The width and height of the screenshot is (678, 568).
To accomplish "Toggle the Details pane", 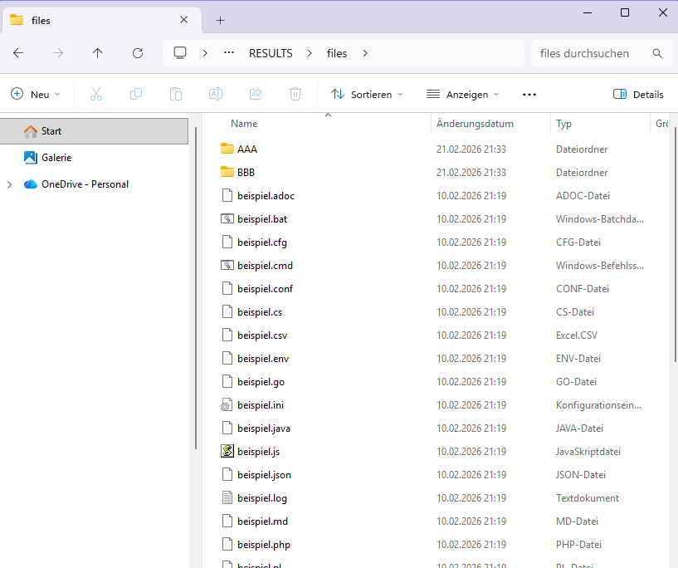I will pos(638,95).
